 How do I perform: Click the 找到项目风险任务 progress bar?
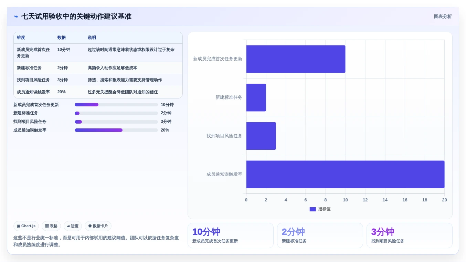[x=116, y=122]
